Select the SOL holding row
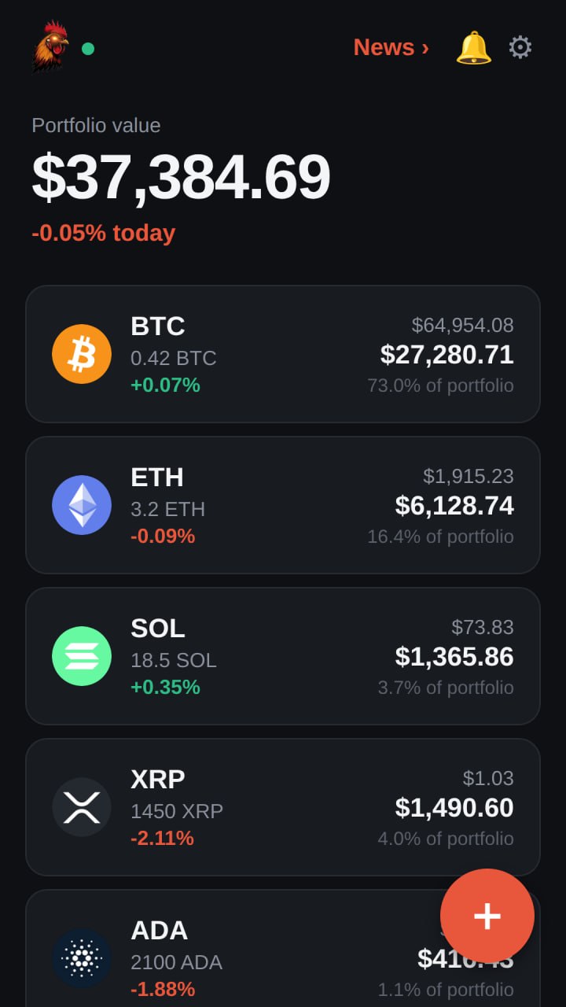 coord(283,656)
